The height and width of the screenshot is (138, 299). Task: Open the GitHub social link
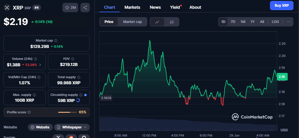pos(84,137)
